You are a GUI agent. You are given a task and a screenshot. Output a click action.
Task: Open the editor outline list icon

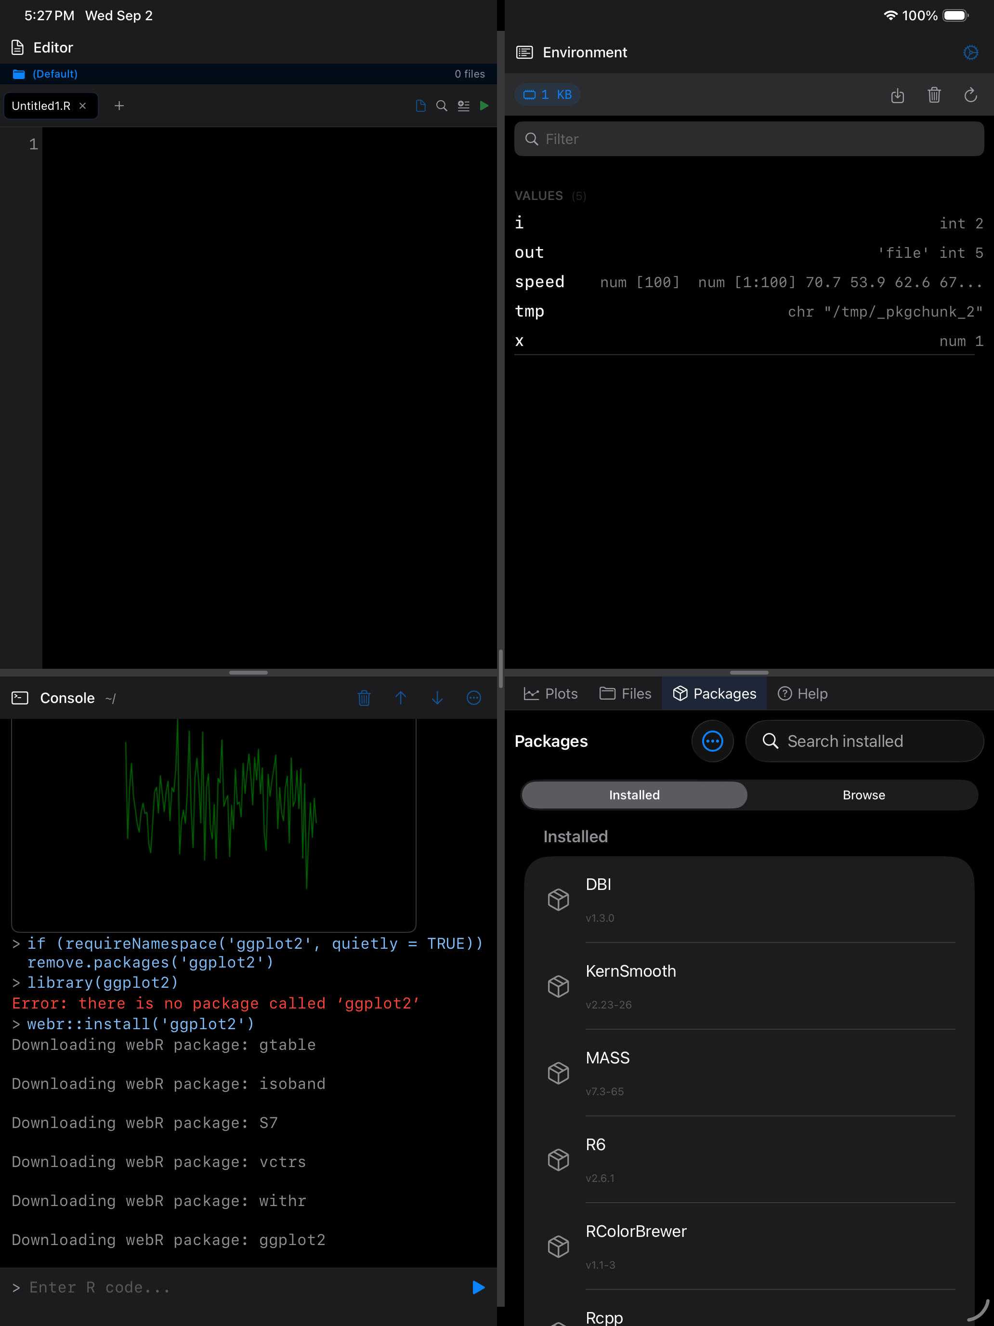pyautogui.click(x=463, y=106)
